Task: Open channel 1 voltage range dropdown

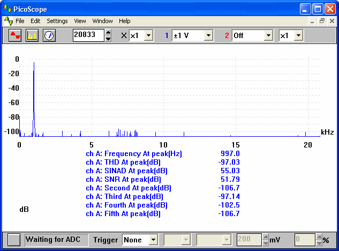Action: [x=208, y=35]
